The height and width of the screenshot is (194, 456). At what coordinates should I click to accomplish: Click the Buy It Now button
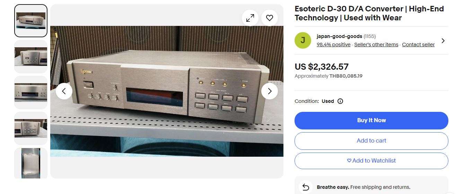(371, 120)
